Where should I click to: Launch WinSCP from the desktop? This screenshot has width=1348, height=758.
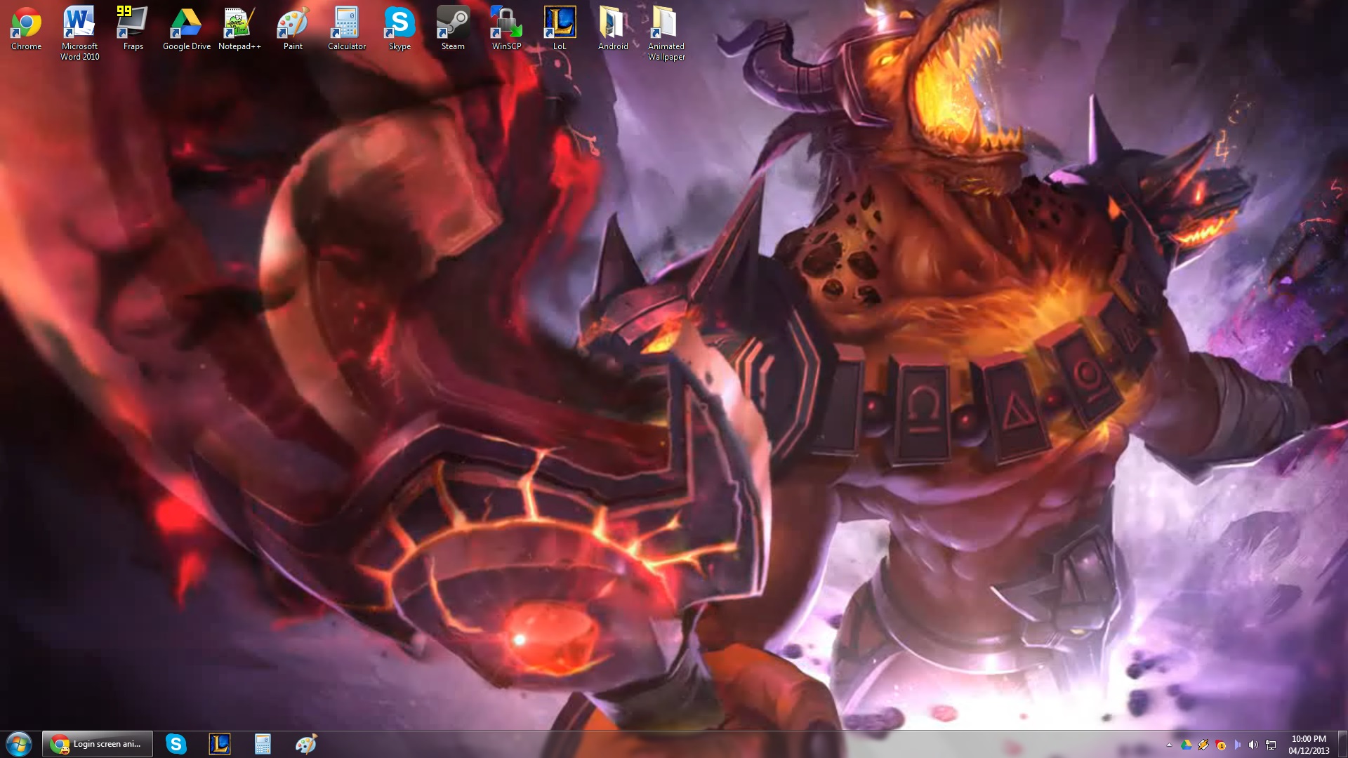coord(505,21)
